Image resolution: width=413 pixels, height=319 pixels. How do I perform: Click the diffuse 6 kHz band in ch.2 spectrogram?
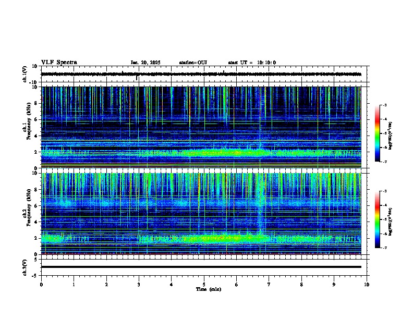(201, 203)
